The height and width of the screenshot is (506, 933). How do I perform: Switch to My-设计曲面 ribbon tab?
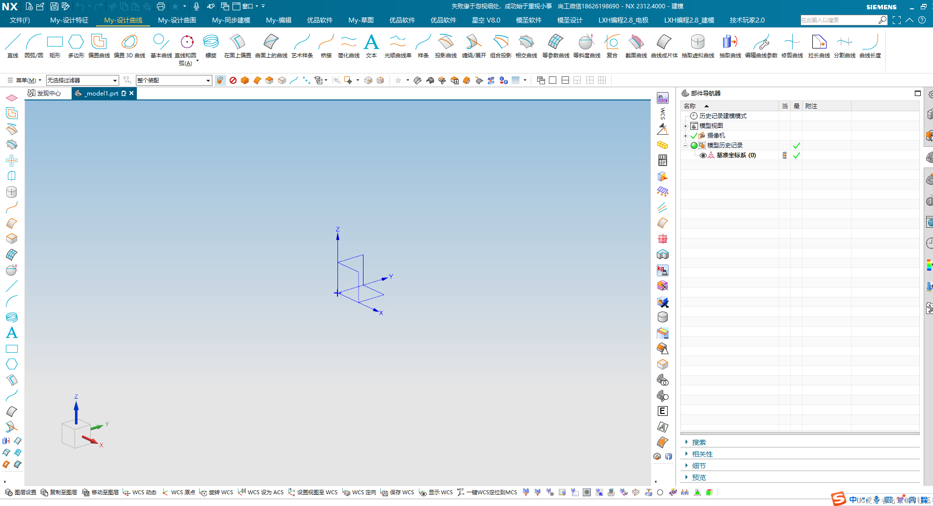pos(177,20)
